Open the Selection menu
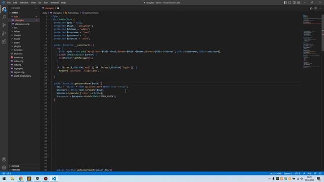 pyautogui.click(x=24, y=3)
